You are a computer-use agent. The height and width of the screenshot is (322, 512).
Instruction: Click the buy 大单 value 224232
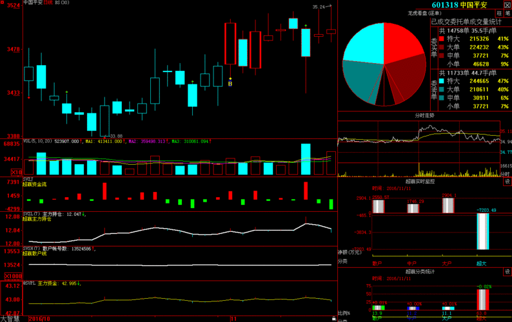coord(479,47)
